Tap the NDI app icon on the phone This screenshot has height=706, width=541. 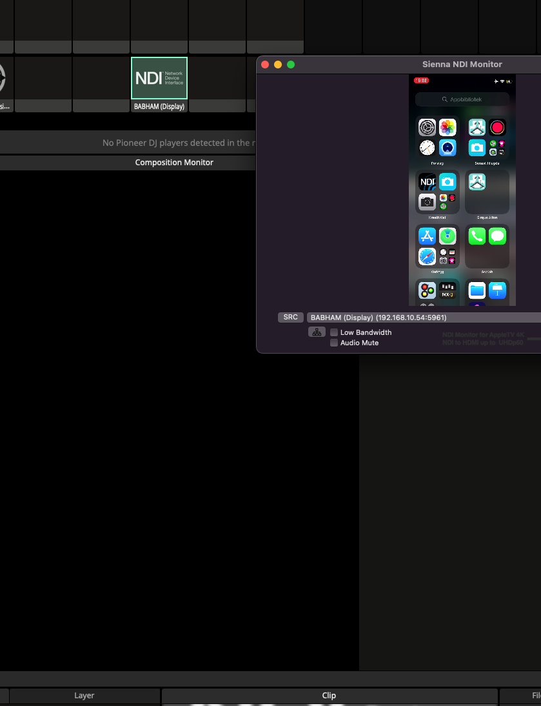pyautogui.click(x=427, y=182)
